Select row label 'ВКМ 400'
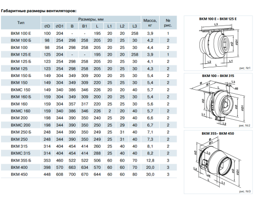Image resolution: width=255 pixels, height=204 pixels. [x=19, y=167]
